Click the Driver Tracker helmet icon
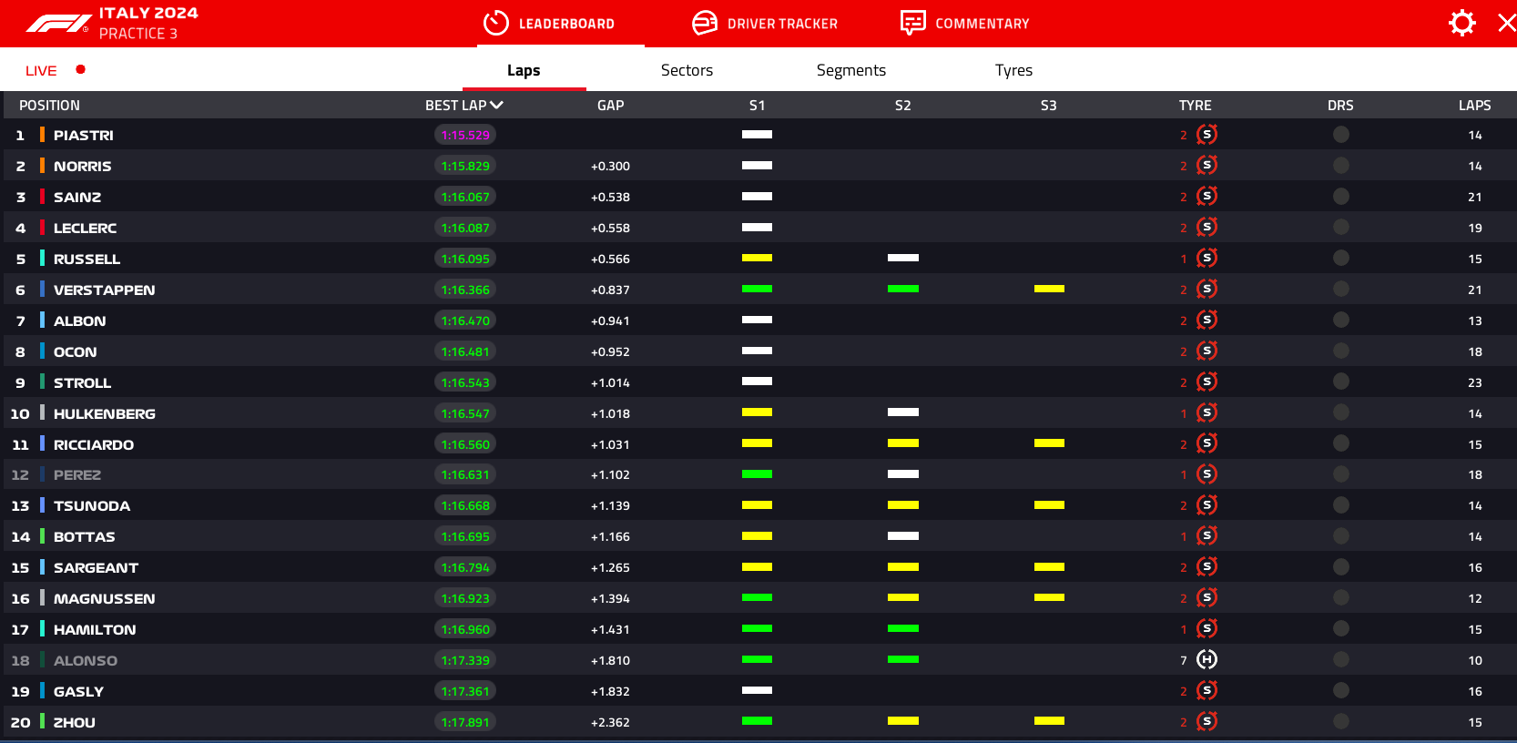Image resolution: width=1517 pixels, height=743 pixels. tap(705, 23)
